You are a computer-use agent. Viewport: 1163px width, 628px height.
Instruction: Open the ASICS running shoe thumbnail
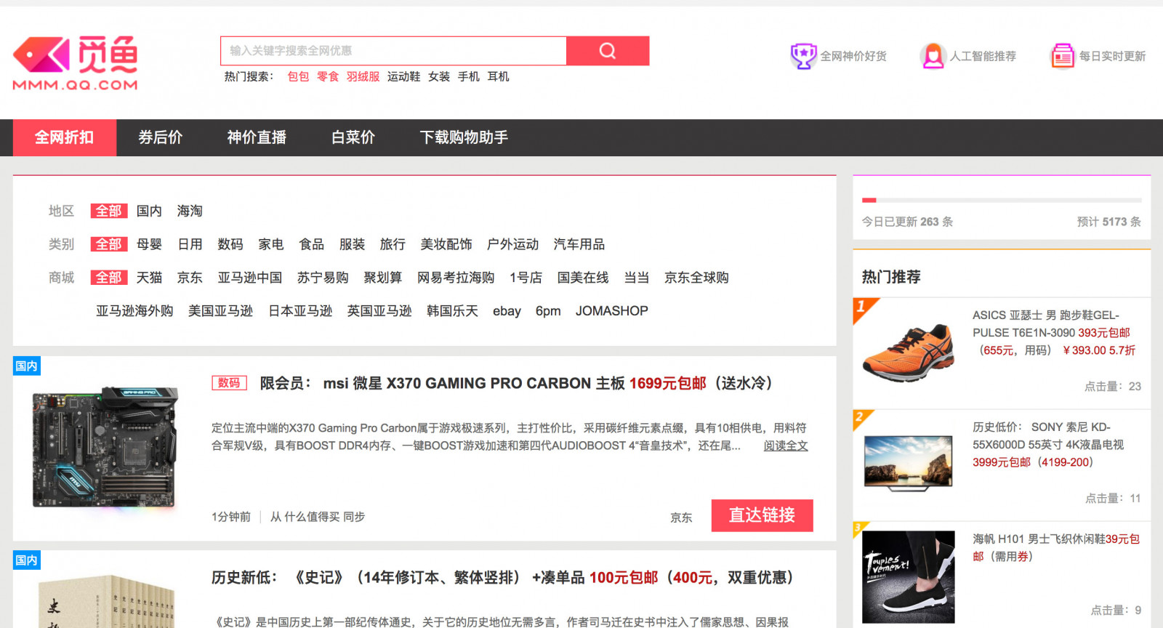[908, 353]
